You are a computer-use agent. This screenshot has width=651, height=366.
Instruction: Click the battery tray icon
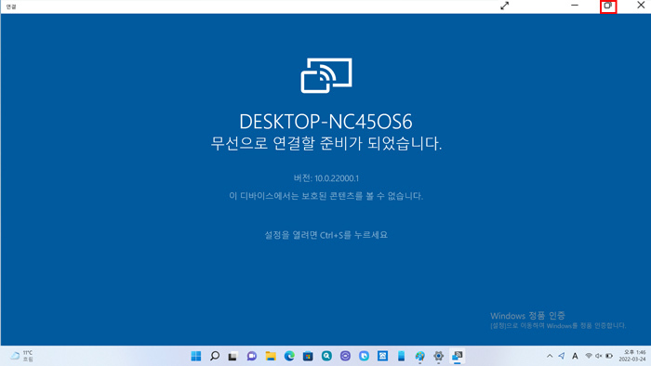pyautogui.click(x=609, y=356)
